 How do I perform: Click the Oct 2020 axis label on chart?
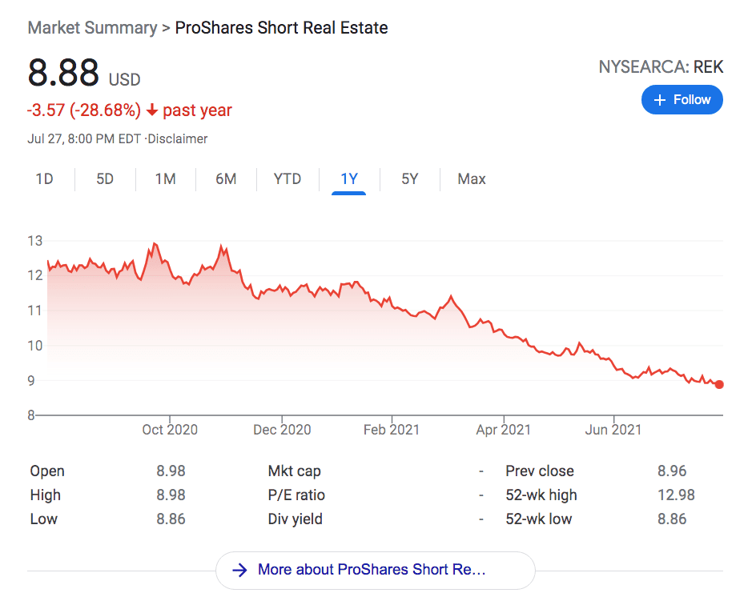coord(169,430)
